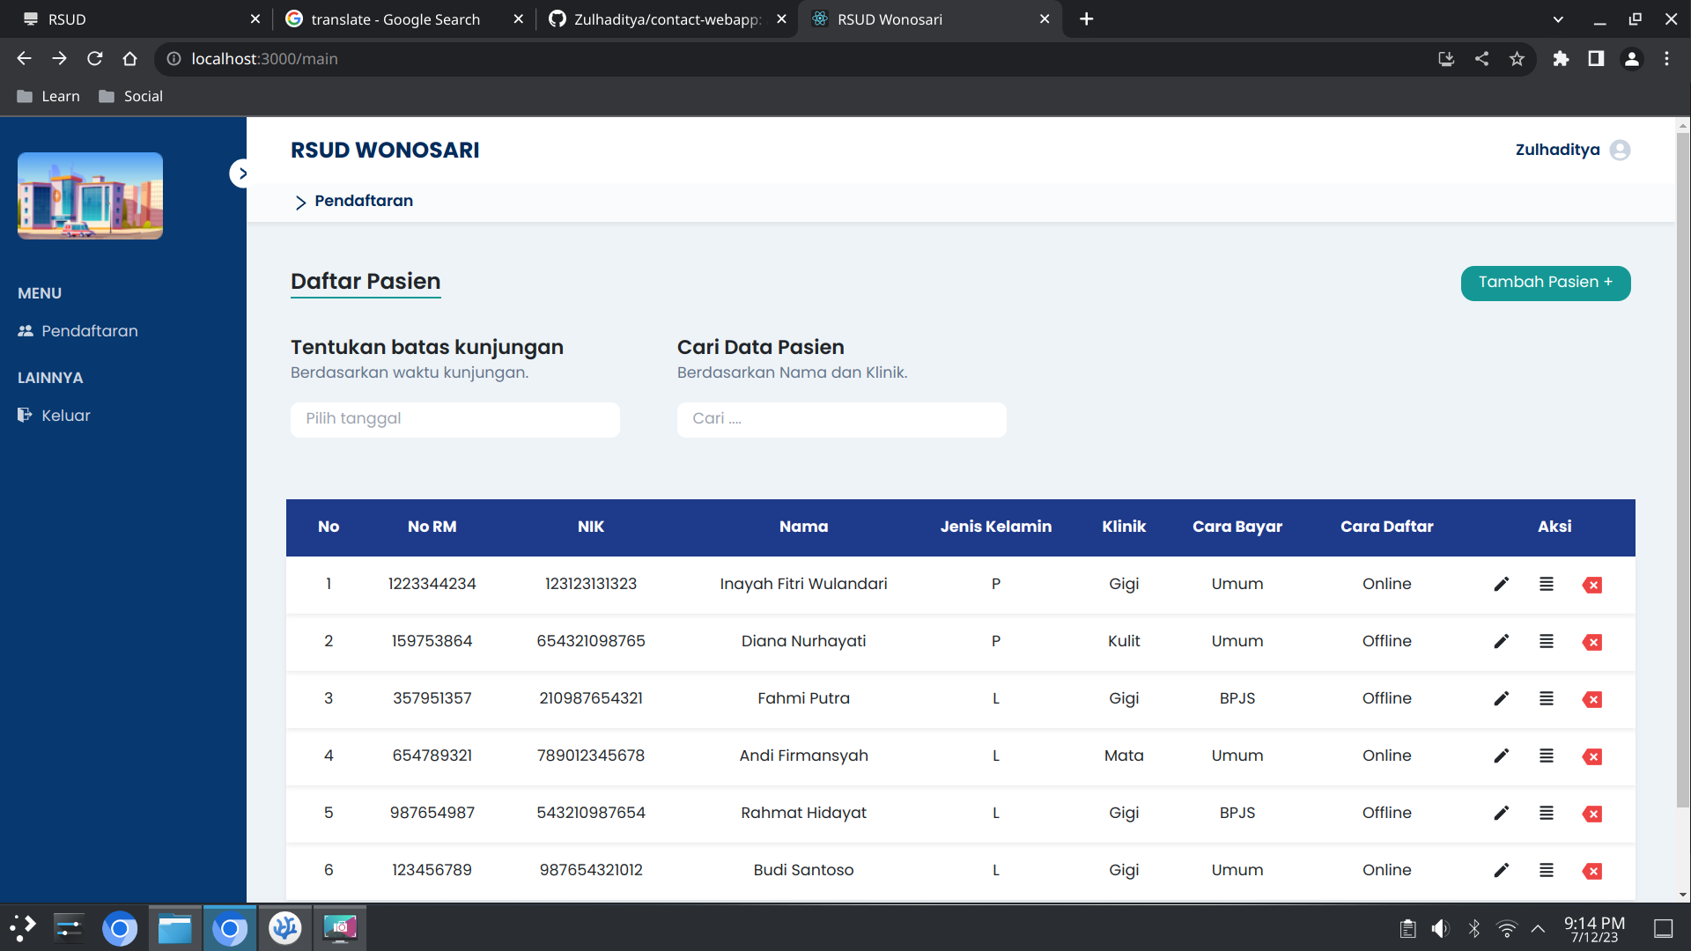The width and height of the screenshot is (1691, 951).
Task: Open detail list icon for Diana Nurhayati
Action: (x=1547, y=642)
